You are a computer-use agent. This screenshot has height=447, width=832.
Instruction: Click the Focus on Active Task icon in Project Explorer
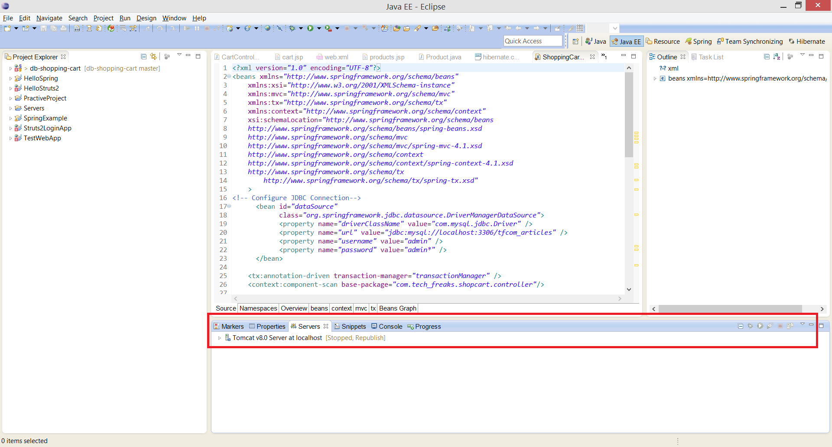pos(167,56)
